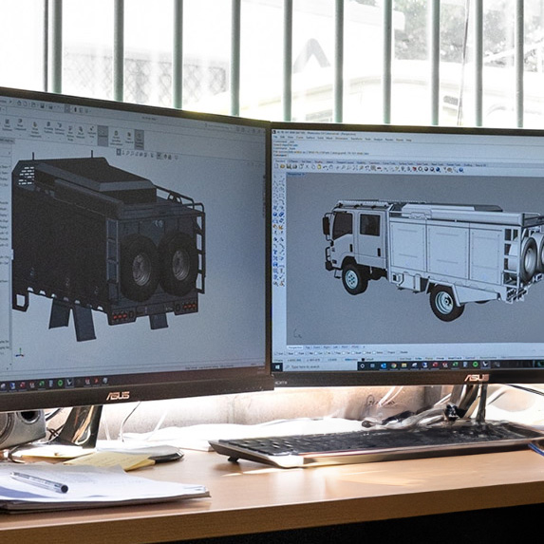544x544 pixels.
Task: Open the Windows Start menu on right monitor
Action: pyautogui.click(x=277, y=366)
